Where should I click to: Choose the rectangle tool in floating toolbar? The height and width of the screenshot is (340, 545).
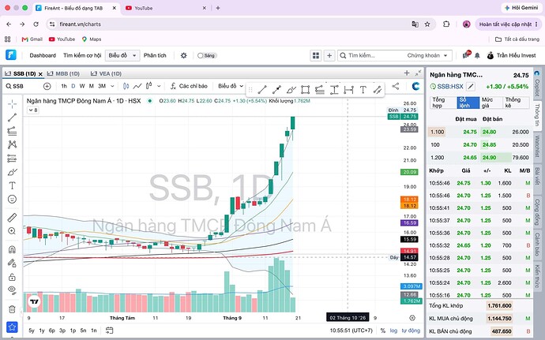click(305, 90)
